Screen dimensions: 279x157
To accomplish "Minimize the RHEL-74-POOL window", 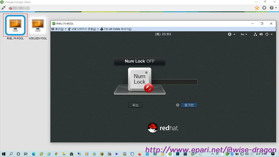I will tap(252, 23).
